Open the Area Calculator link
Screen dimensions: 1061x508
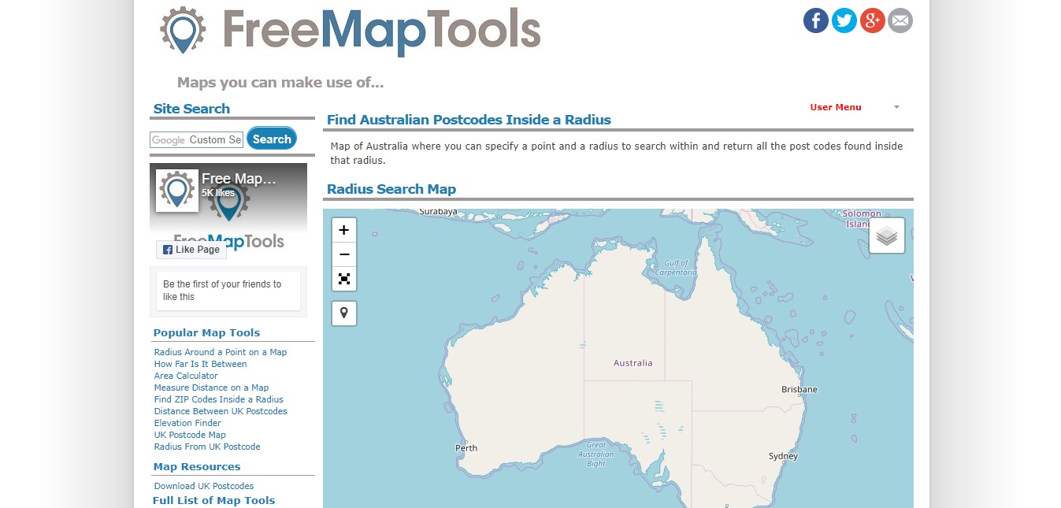pyautogui.click(x=186, y=376)
